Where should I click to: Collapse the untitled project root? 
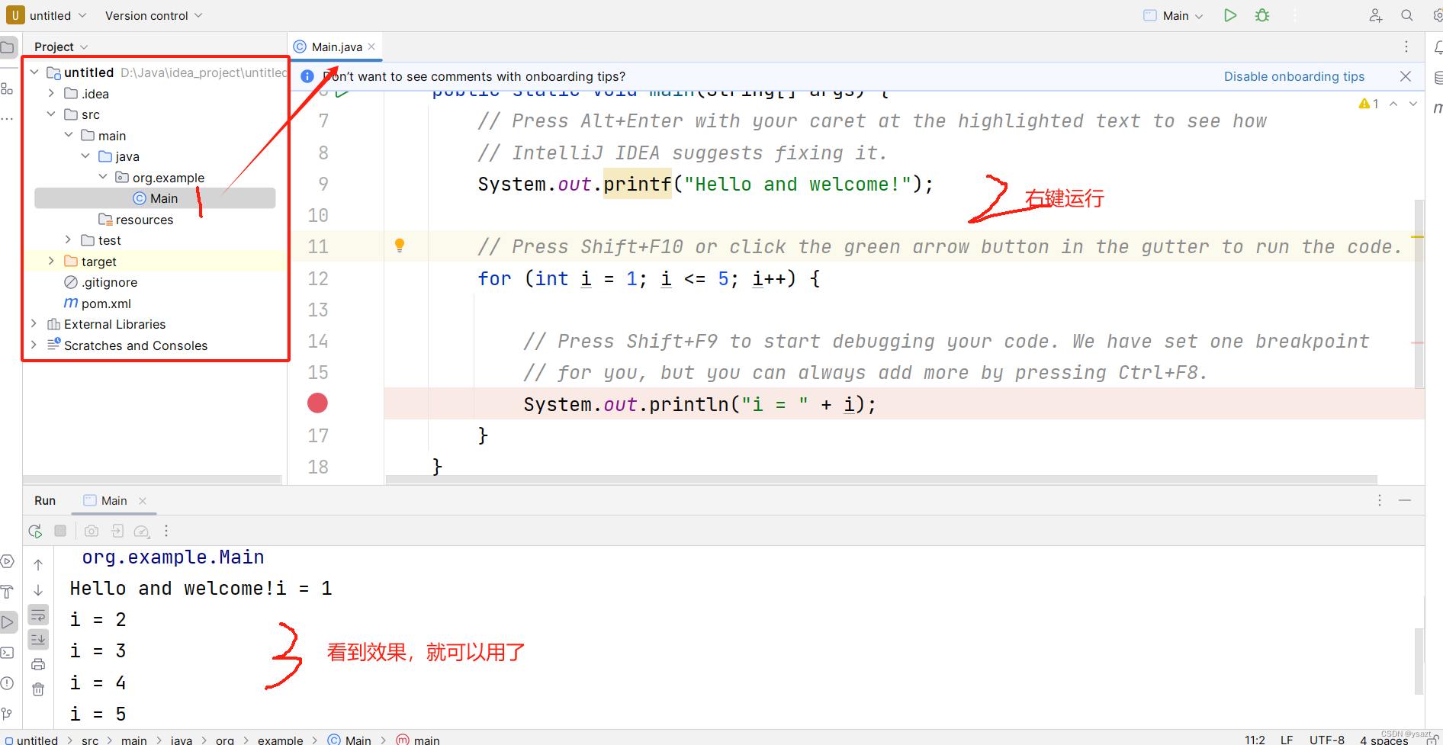(x=34, y=72)
